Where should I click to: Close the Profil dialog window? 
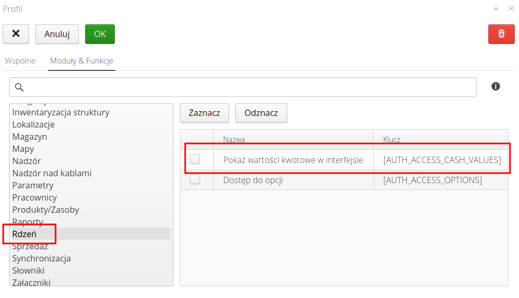click(511, 8)
